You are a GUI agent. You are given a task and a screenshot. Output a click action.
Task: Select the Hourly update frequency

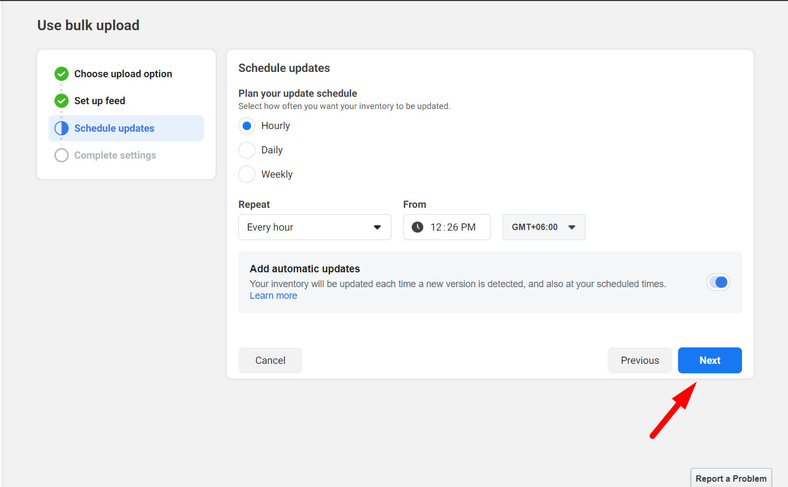point(247,125)
